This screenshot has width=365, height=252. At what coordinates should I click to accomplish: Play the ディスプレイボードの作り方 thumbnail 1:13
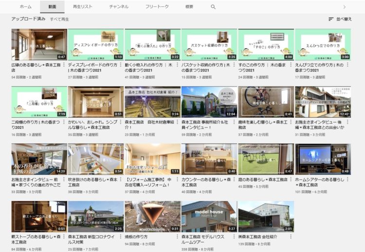(x=96, y=44)
